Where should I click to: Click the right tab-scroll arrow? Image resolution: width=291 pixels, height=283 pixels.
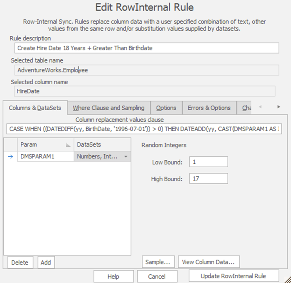279,107
